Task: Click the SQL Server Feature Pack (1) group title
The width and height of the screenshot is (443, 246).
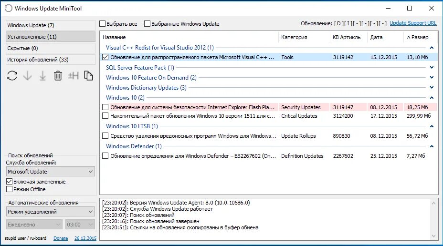Action: pyautogui.click(x=140, y=67)
